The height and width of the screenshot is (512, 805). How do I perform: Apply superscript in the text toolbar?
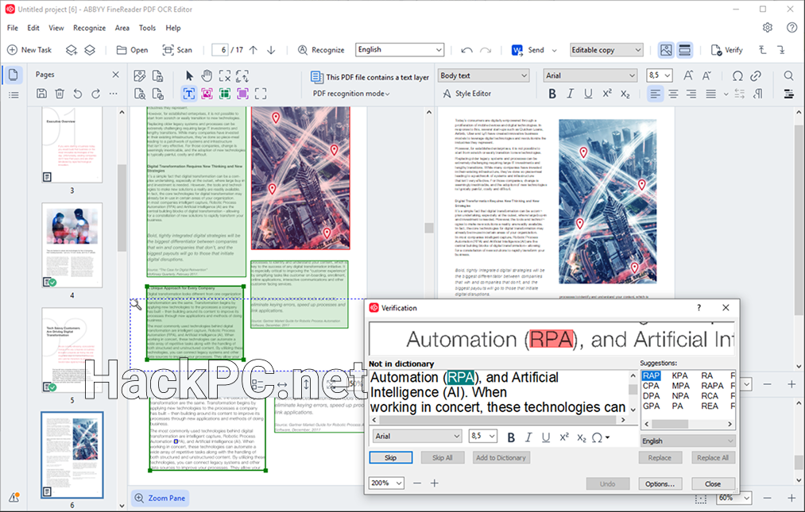click(x=607, y=94)
